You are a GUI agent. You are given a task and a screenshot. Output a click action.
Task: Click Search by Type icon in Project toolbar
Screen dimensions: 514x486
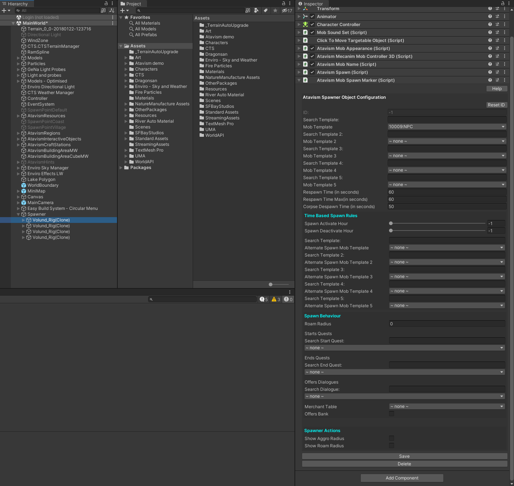[x=256, y=10]
